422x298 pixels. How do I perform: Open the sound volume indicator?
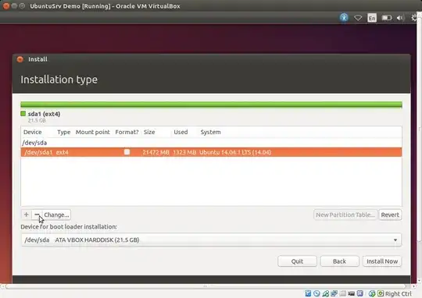[400, 18]
